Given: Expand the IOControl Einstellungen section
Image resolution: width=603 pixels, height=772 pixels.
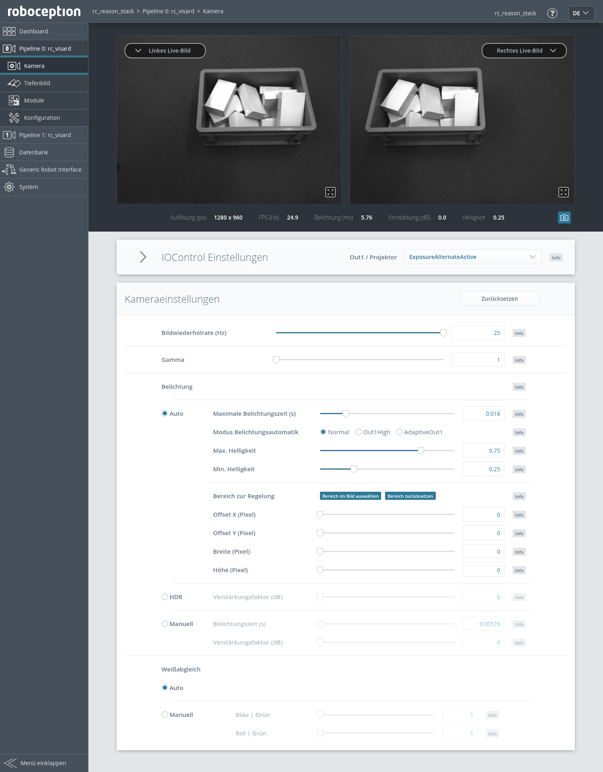Looking at the screenshot, I should [143, 257].
